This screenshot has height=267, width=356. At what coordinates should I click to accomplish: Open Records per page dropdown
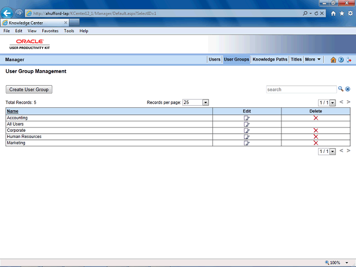click(x=205, y=102)
